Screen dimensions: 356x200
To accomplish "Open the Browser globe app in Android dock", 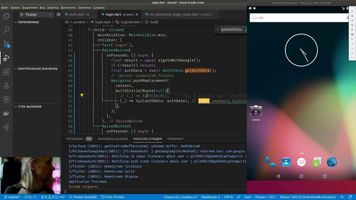I will pos(332,162).
